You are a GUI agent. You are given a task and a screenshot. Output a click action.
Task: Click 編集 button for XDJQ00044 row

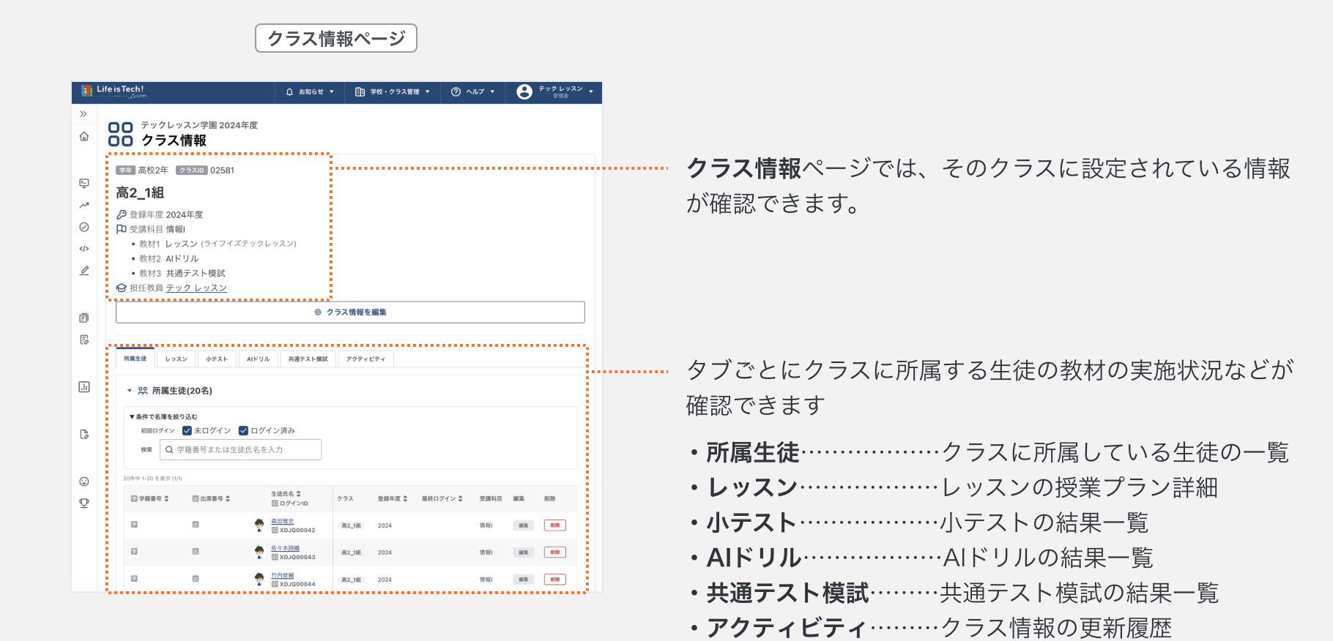coord(523,580)
